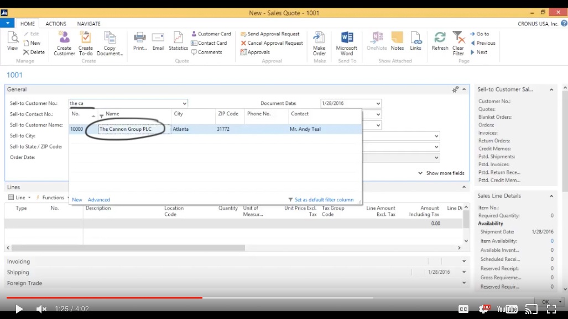The image size is (568, 319).
Task: Go to the Next record
Action: coord(479,52)
